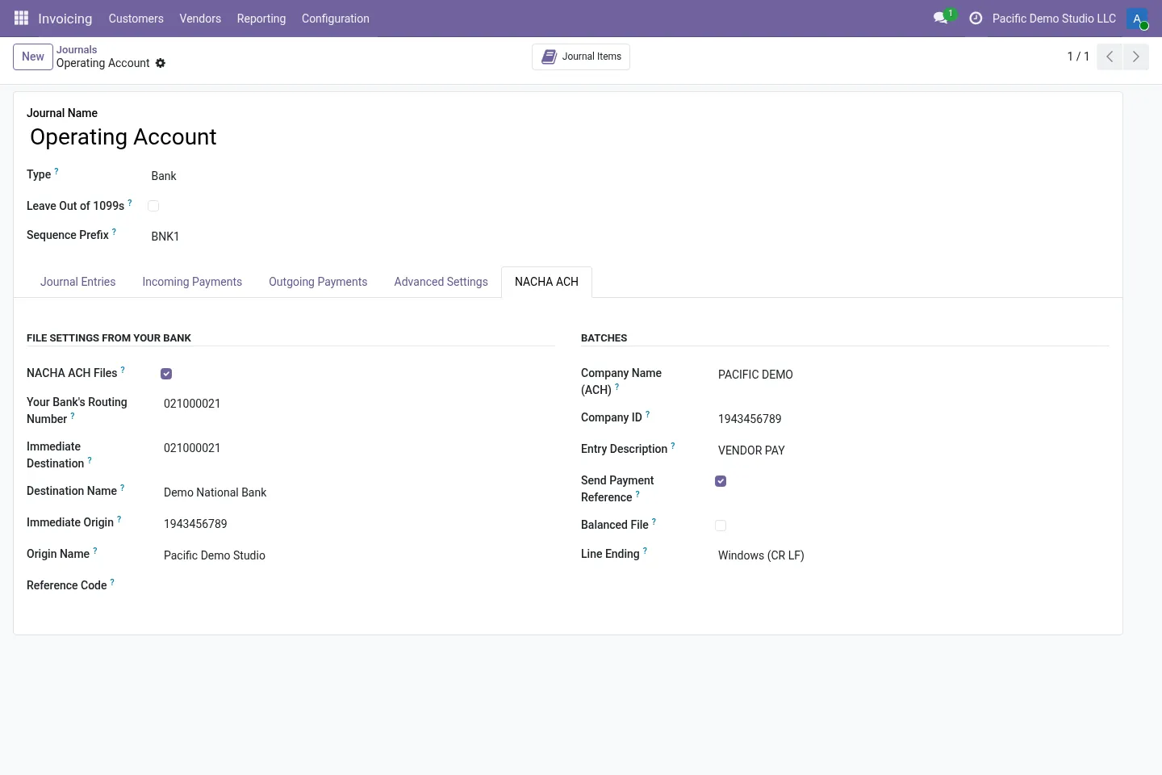Enable the Balanced File checkbox
The image size is (1162, 775).
[x=721, y=526]
